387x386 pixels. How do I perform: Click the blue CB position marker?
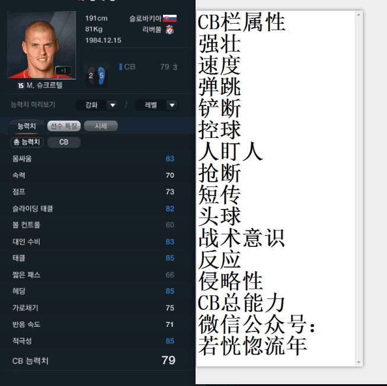[x=120, y=67]
